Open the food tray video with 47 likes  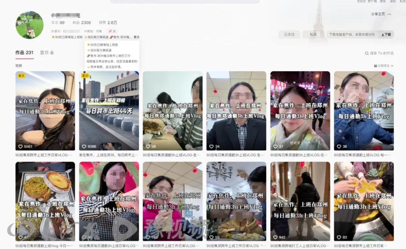click(x=45, y=201)
